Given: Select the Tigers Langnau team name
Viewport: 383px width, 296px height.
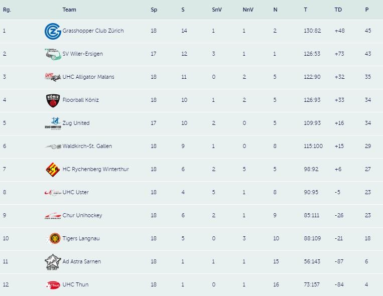Looking at the screenshot, I should [x=81, y=239].
